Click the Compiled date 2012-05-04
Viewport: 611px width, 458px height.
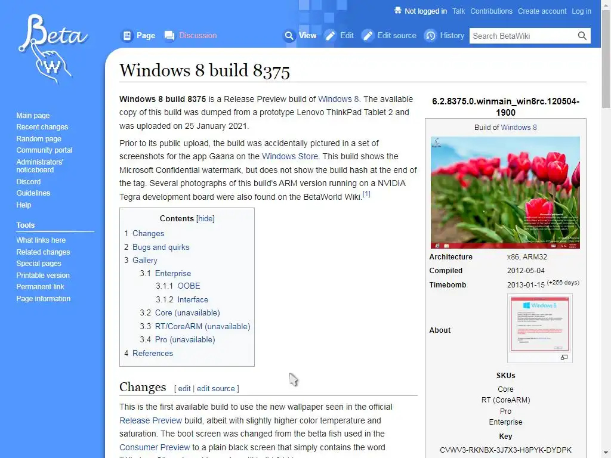click(526, 271)
